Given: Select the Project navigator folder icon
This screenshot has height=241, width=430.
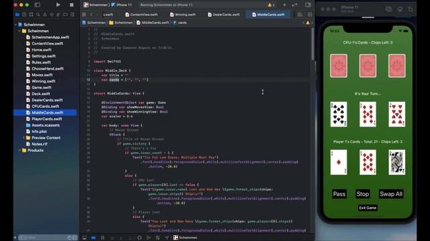Looking at the screenshot, I should pos(17,15).
